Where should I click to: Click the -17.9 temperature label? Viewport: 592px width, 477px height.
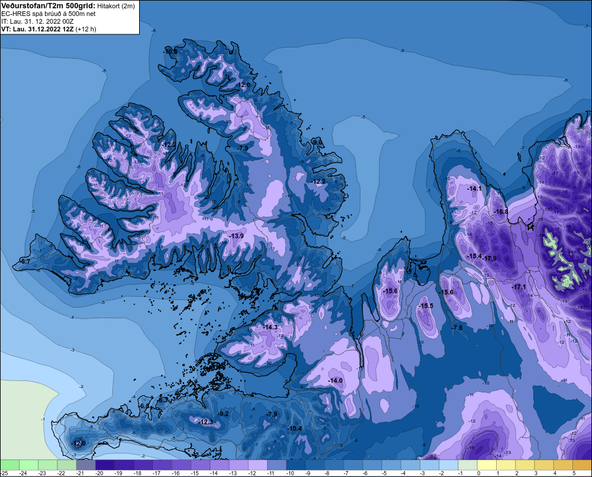(x=490, y=258)
